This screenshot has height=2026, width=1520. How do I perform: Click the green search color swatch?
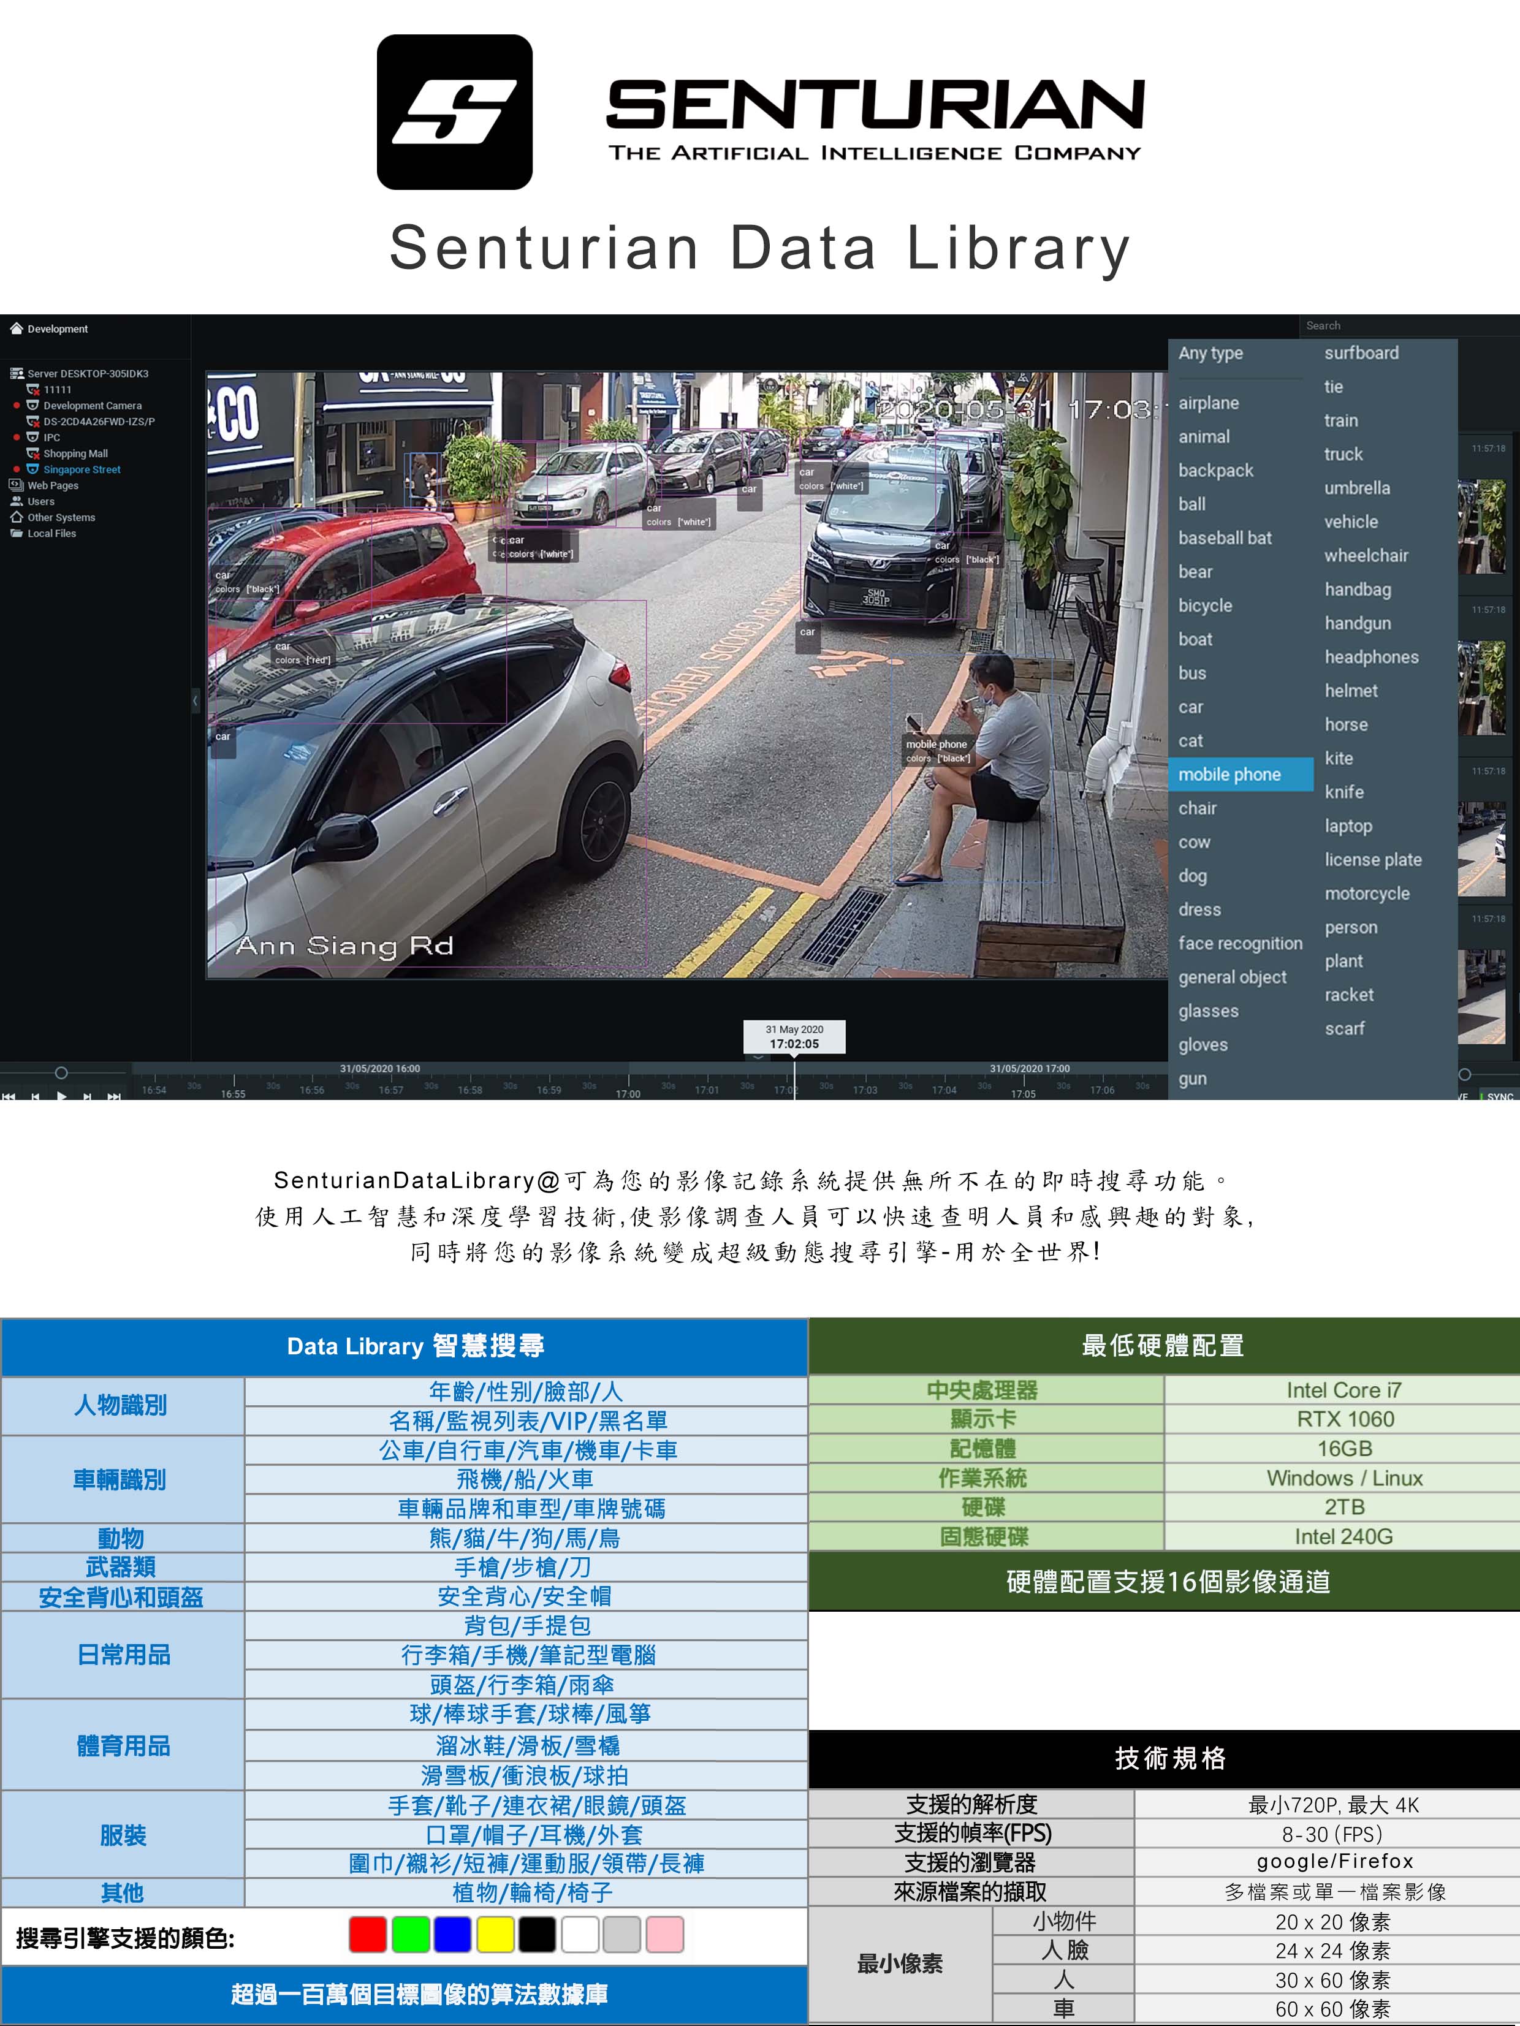click(411, 1935)
